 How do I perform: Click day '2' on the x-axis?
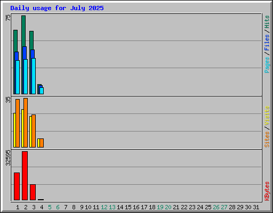click(x=26, y=207)
